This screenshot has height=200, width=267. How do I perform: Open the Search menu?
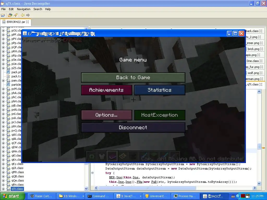[38, 9]
